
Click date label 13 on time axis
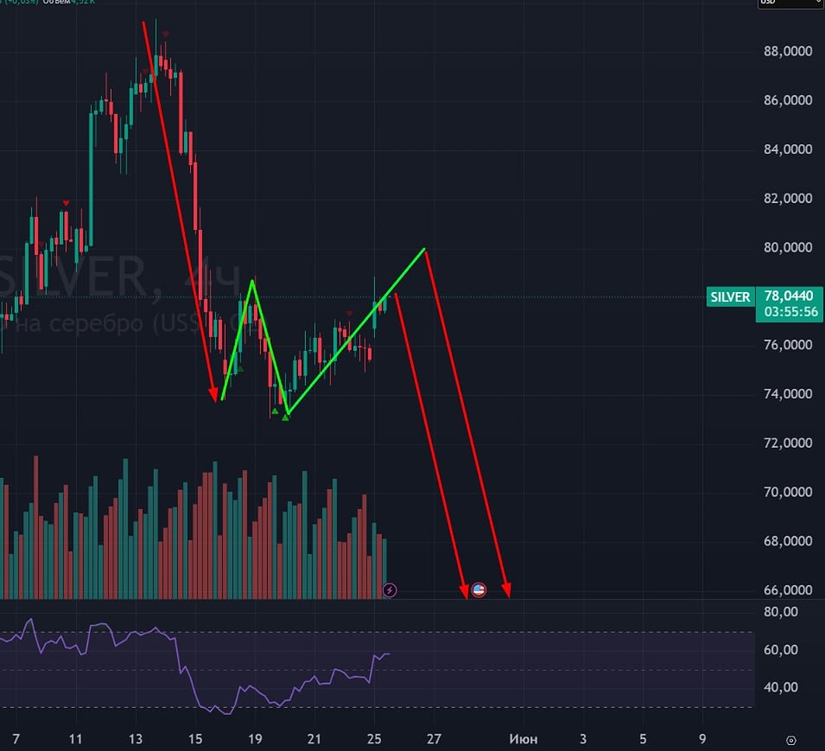[x=136, y=739]
